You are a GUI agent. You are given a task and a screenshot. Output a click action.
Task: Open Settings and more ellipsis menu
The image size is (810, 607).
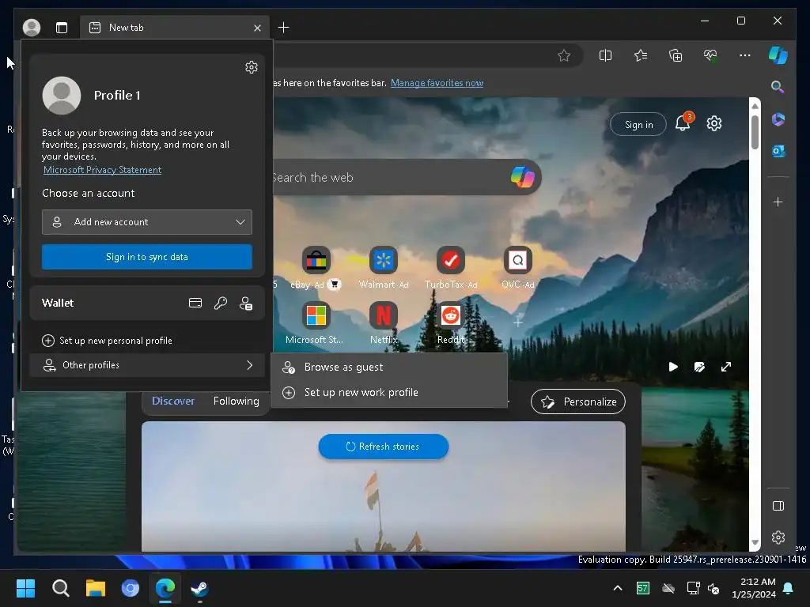[745, 55]
